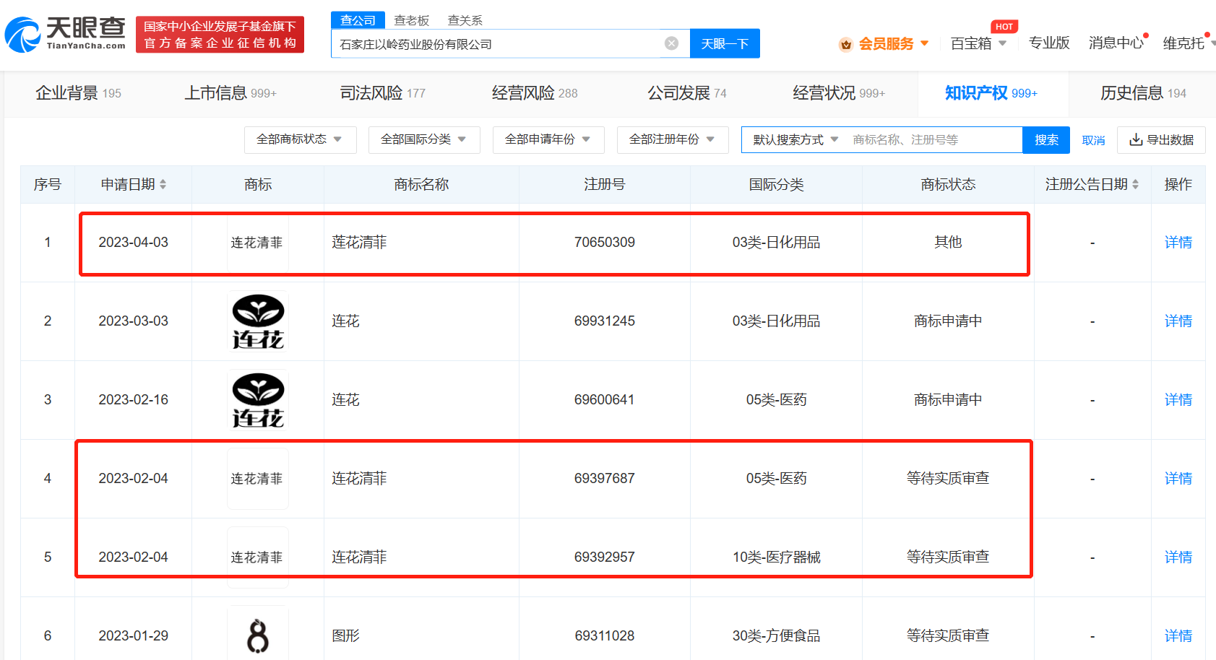Switch to the 查老板 search tab
This screenshot has width=1216, height=660.
[x=412, y=20]
